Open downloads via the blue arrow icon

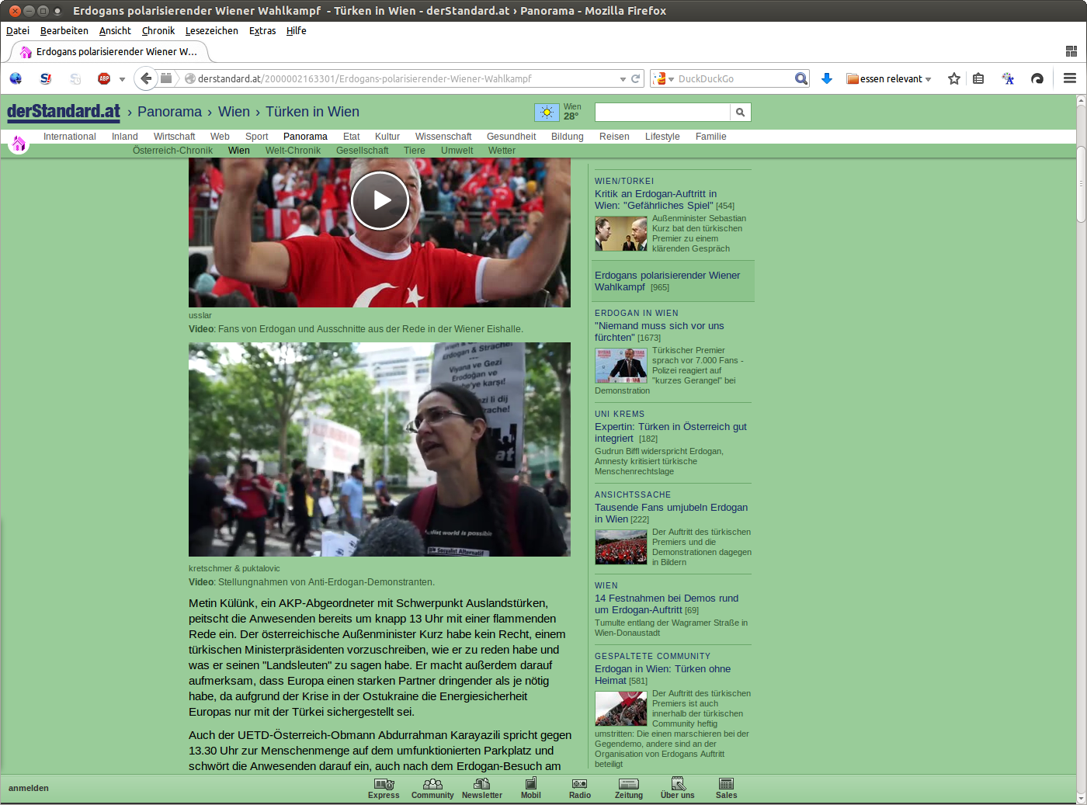(827, 78)
